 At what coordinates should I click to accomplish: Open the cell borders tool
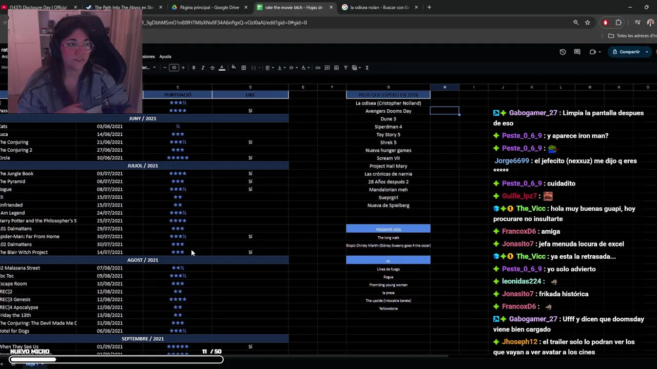[x=244, y=68]
